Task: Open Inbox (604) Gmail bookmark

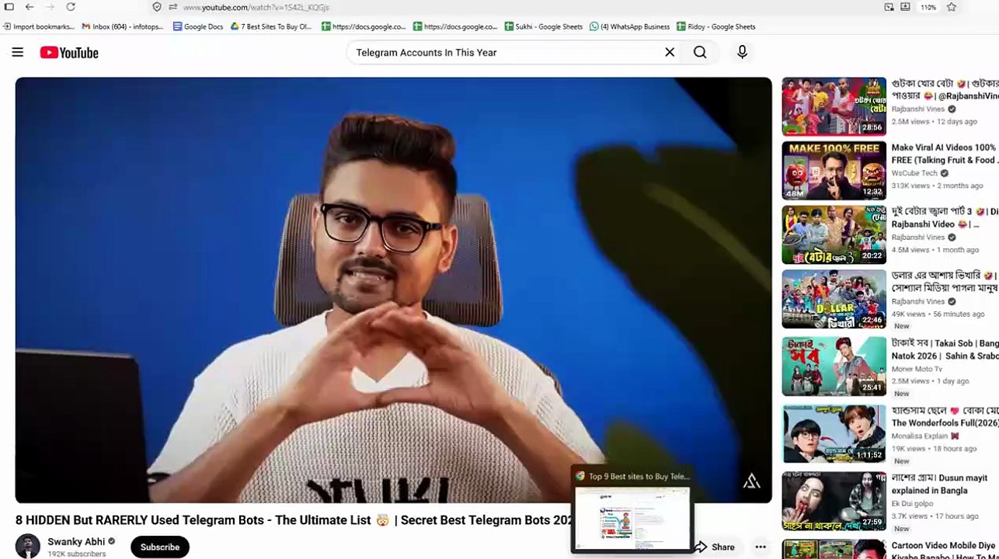Action: tap(123, 26)
